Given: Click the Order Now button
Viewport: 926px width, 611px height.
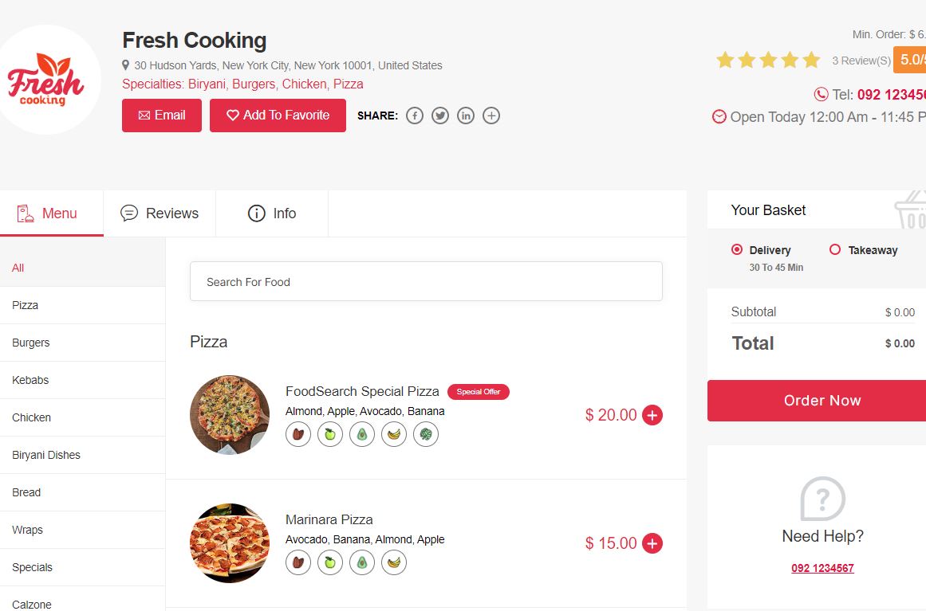Looking at the screenshot, I should coord(822,401).
